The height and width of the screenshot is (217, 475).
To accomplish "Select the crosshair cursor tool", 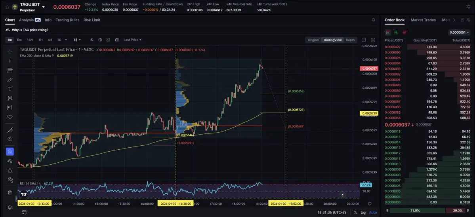I will [10, 52].
